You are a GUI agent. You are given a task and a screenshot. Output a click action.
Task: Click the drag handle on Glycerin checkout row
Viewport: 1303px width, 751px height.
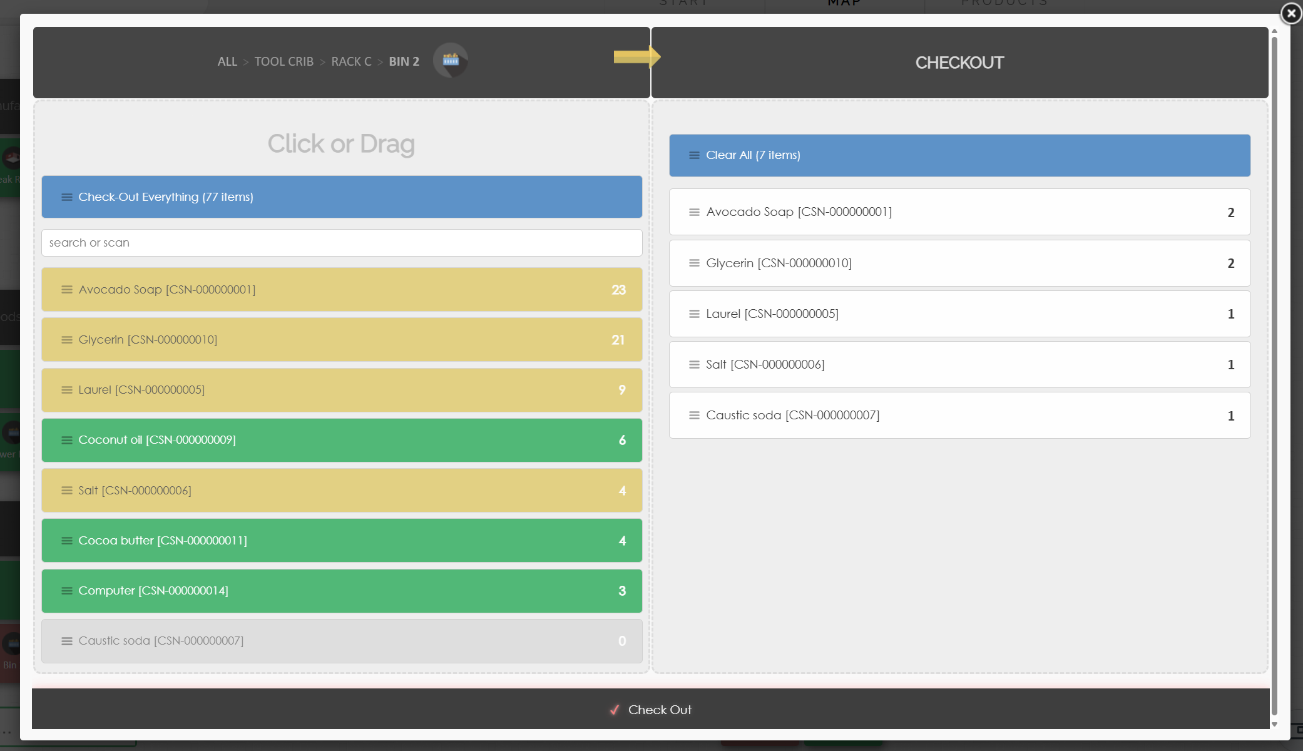pyautogui.click(x=694, y=263)
